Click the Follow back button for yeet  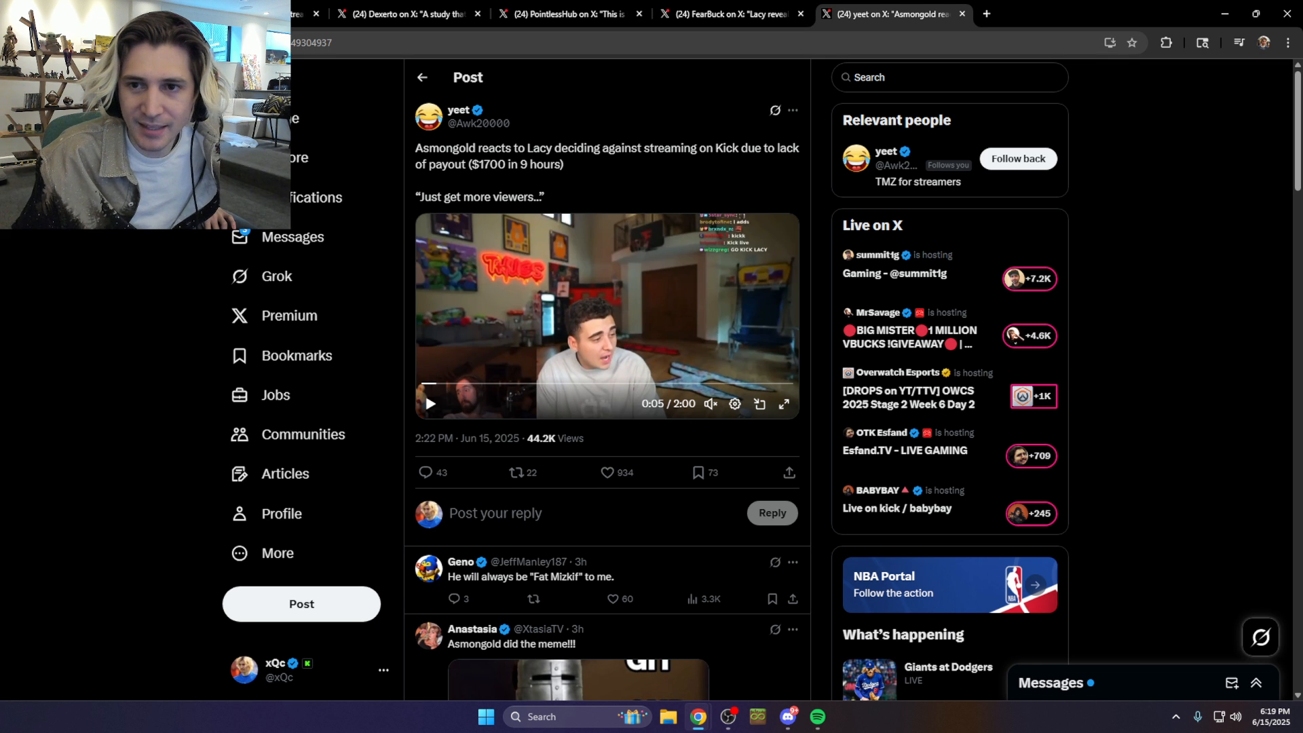click(x=1017, y=158)
